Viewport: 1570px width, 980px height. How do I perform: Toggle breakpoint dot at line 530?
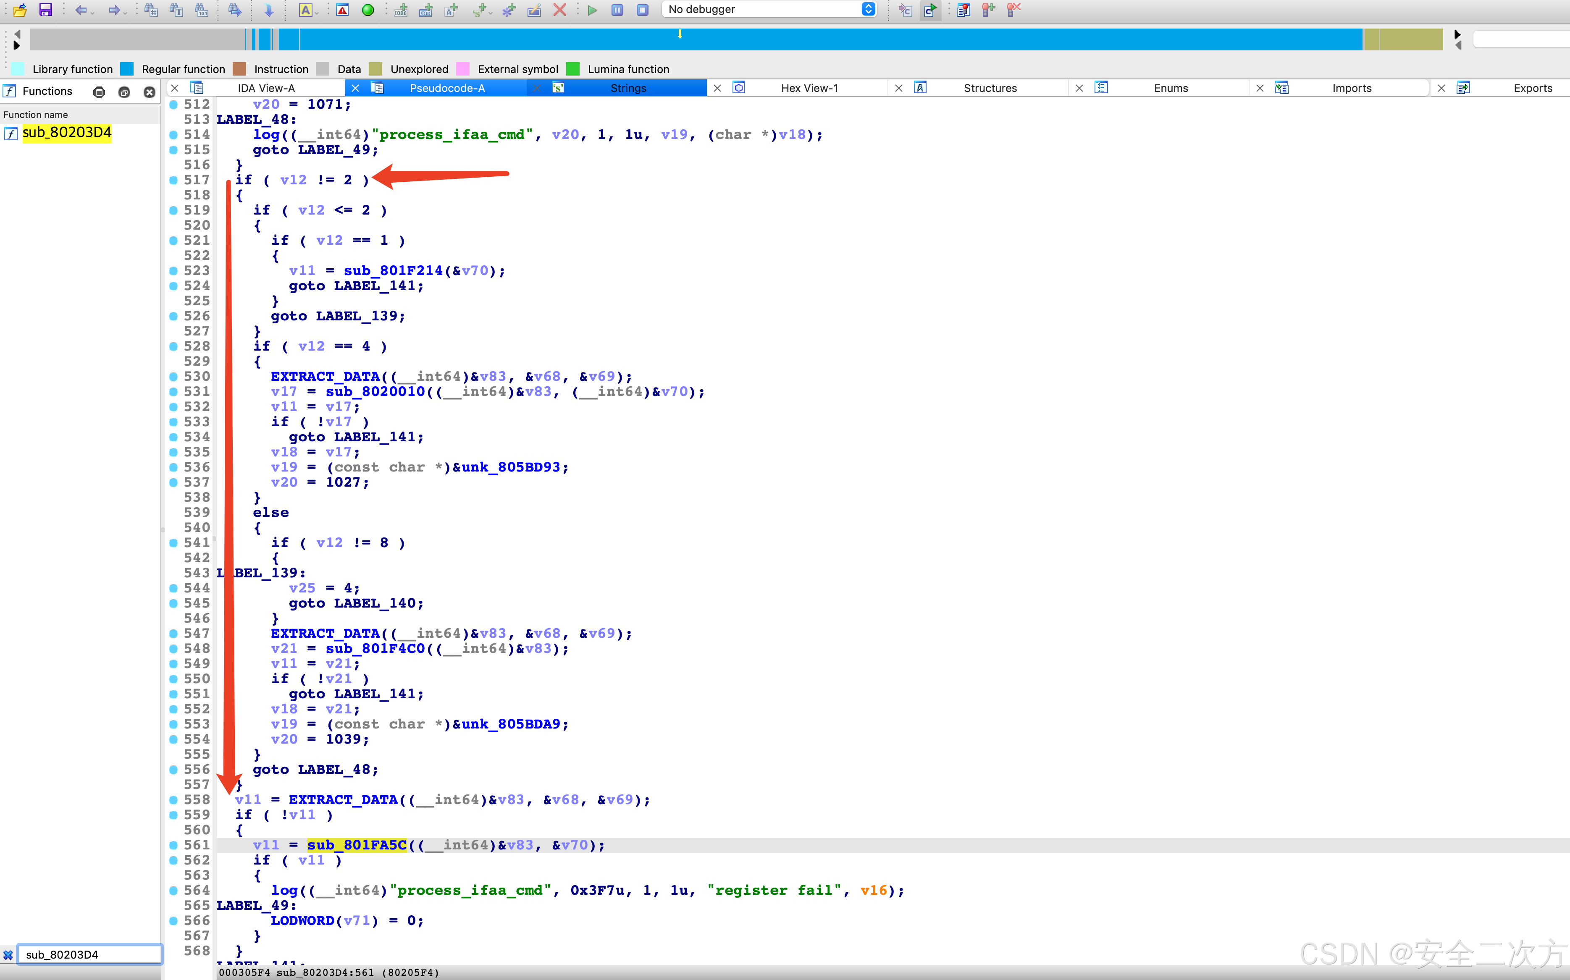[174, 377]
